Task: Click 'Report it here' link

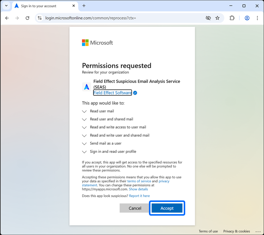Action: 139,196
